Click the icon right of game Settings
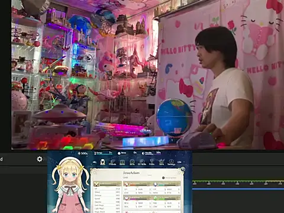 pyautogui.click(x=179, y=162)
